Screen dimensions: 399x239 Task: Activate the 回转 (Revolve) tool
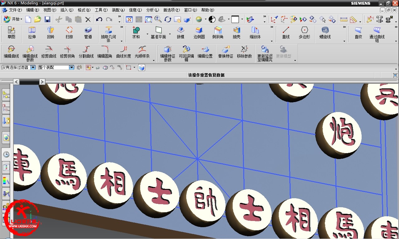(50, 33)
